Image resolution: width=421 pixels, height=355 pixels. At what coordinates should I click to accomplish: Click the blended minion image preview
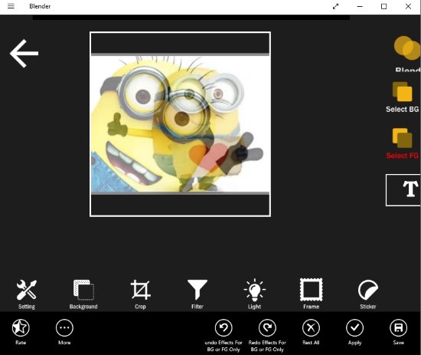[x=180, y=123]
